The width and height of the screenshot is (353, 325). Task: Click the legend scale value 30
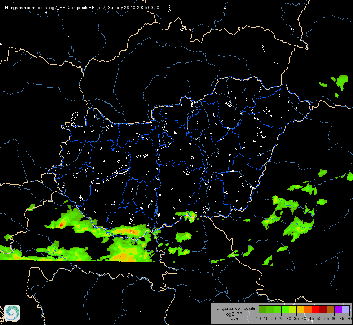coord(289,319)
